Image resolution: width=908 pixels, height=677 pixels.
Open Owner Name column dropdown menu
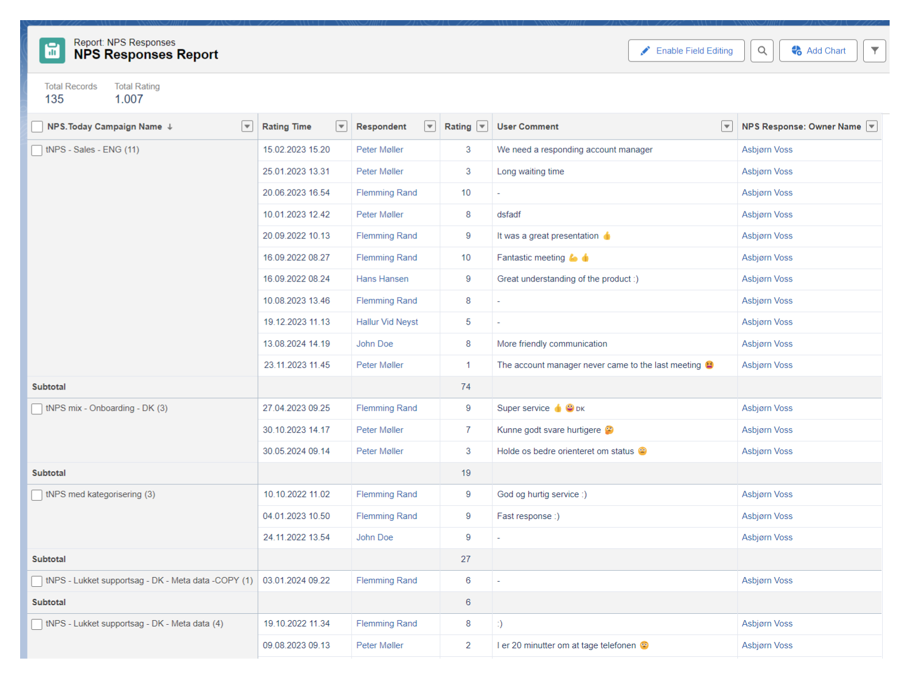pos(872,126)
